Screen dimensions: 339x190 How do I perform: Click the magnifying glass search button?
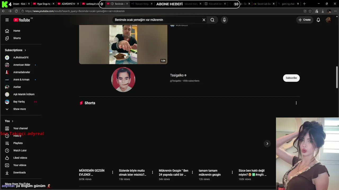[212, 20]
